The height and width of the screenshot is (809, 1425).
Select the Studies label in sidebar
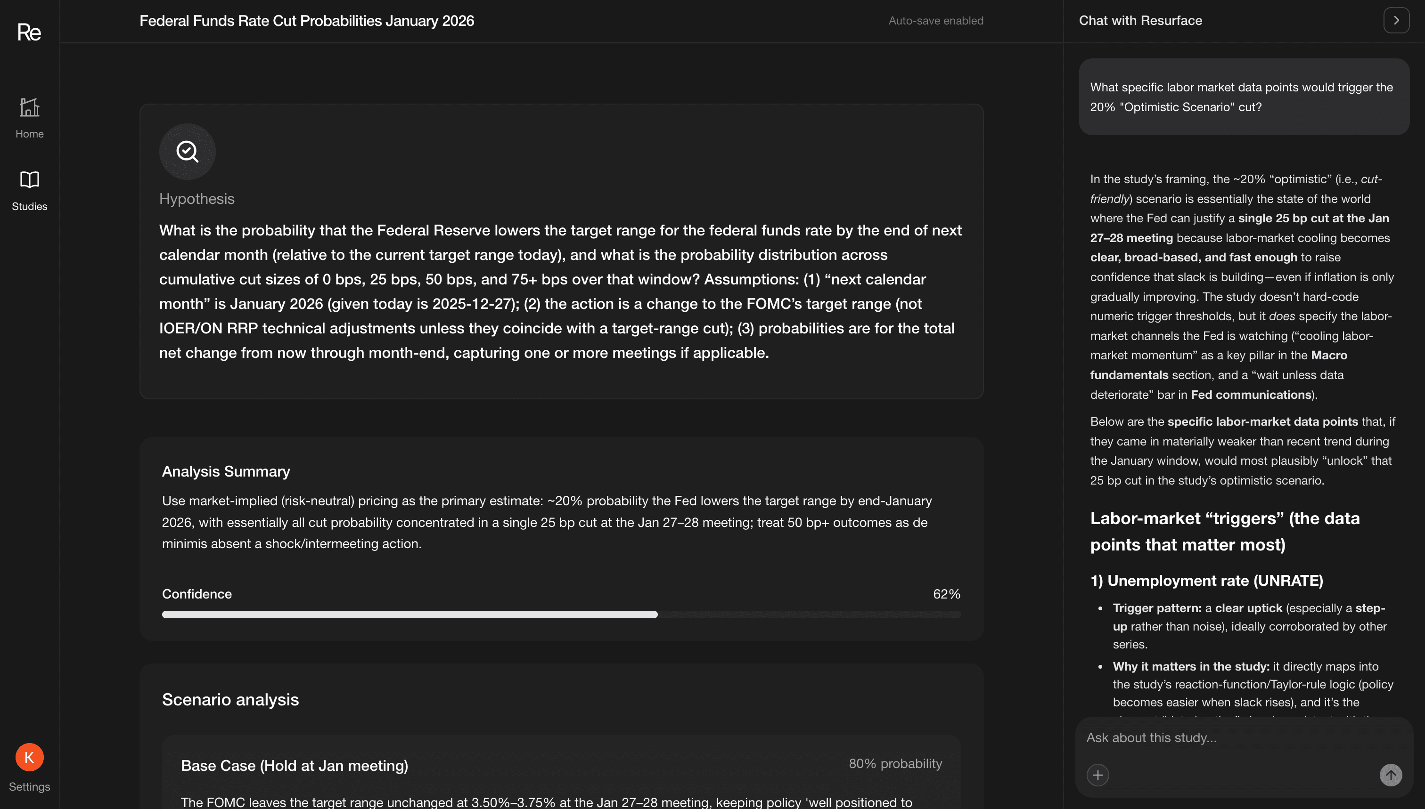[x=30, y=206]
